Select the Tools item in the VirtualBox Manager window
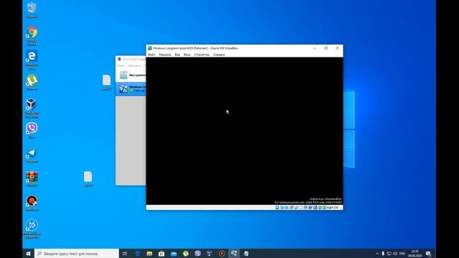Image resolution: width=459 pixels, height=258 pixels. (x=131, y=75)
